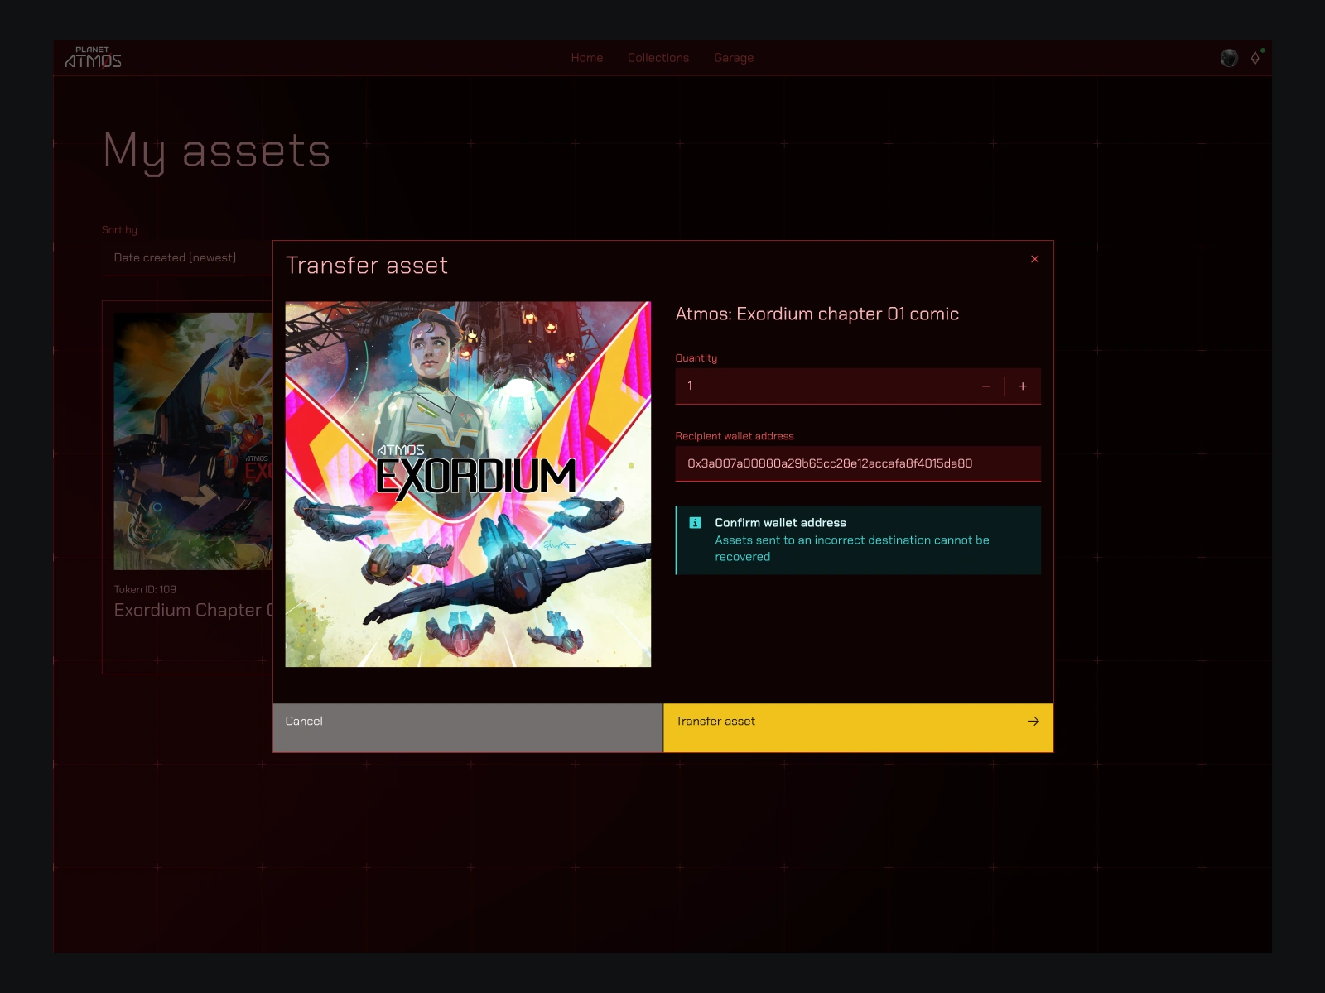Screen dimensions: 1325x993
Task: Edit the Recipient wallet address field
Action: click(x=858, y=463)
